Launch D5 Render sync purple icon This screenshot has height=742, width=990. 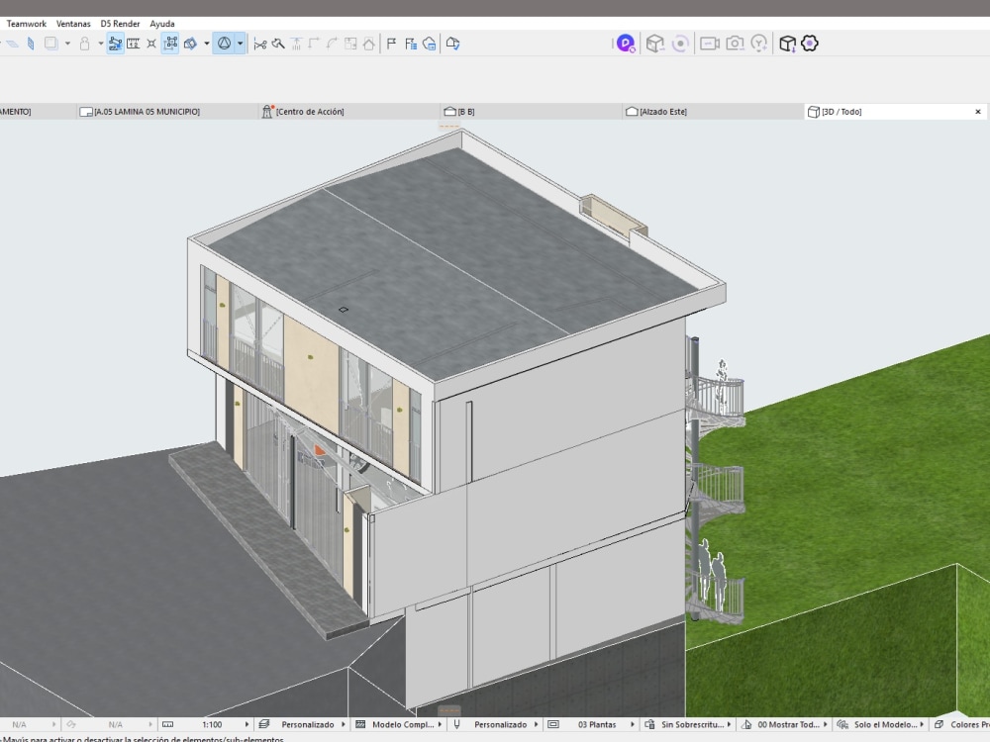pos(625,44)
